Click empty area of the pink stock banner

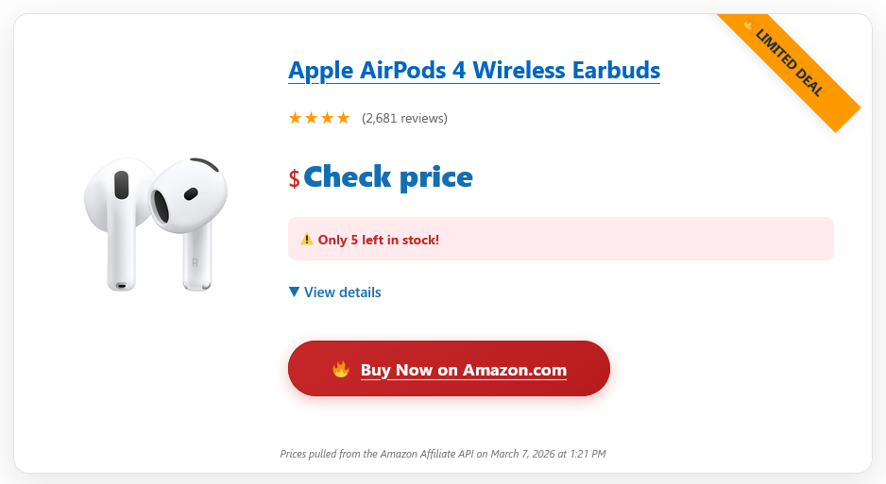[642, 239]
